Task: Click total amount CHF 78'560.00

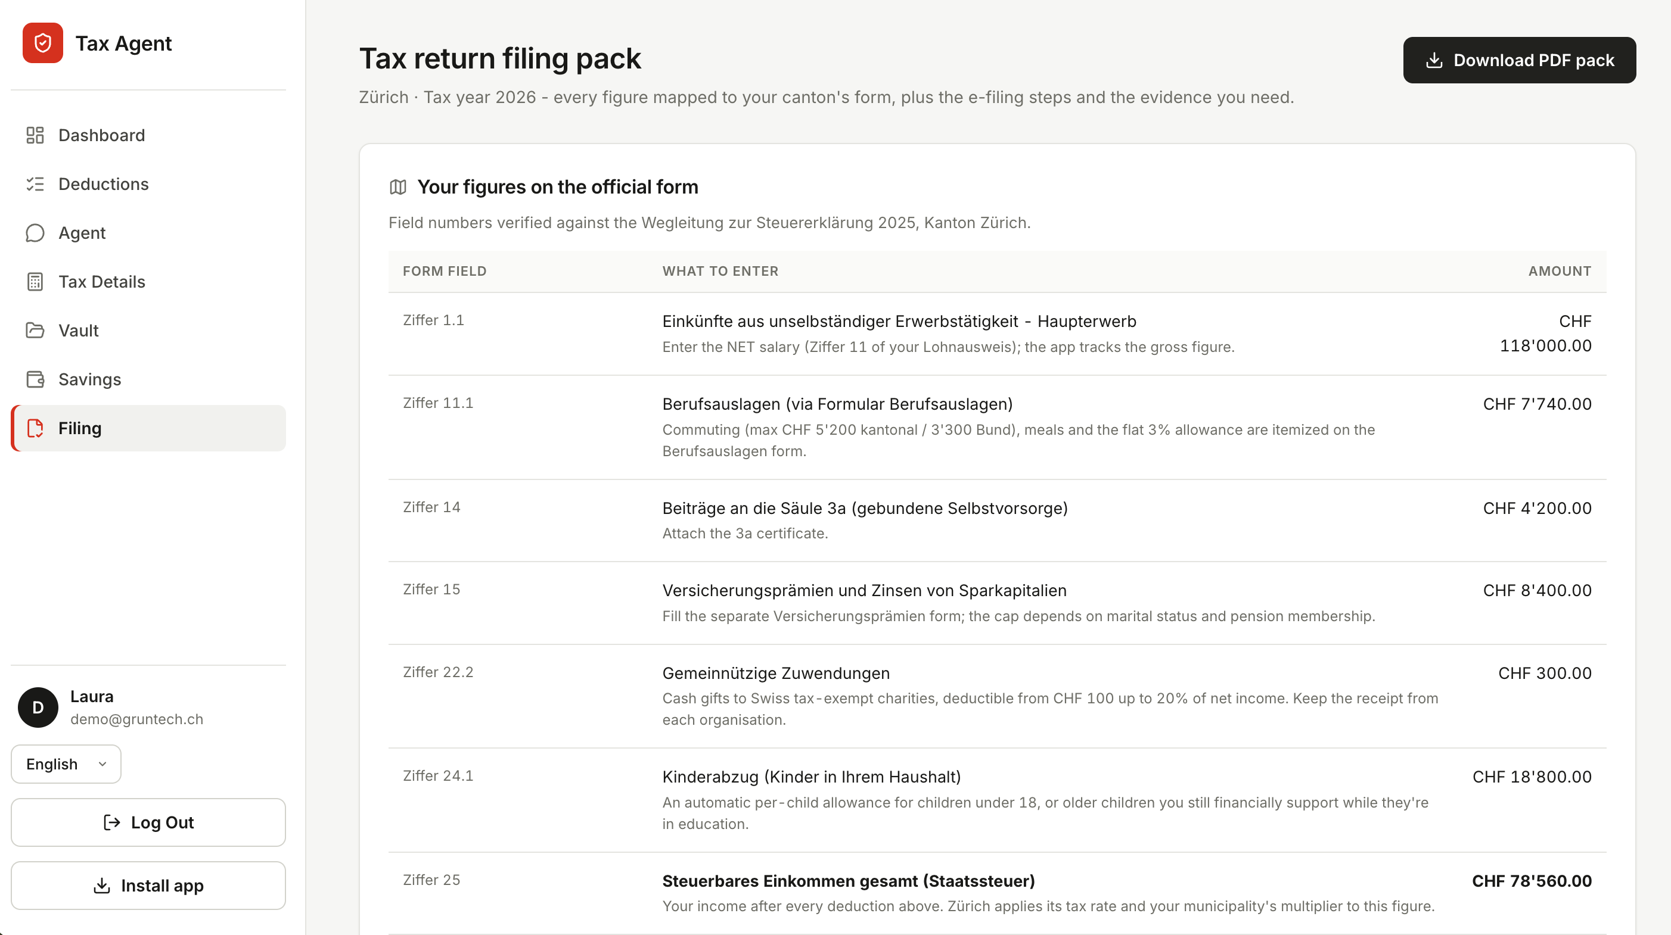Action: [1532, 882]
